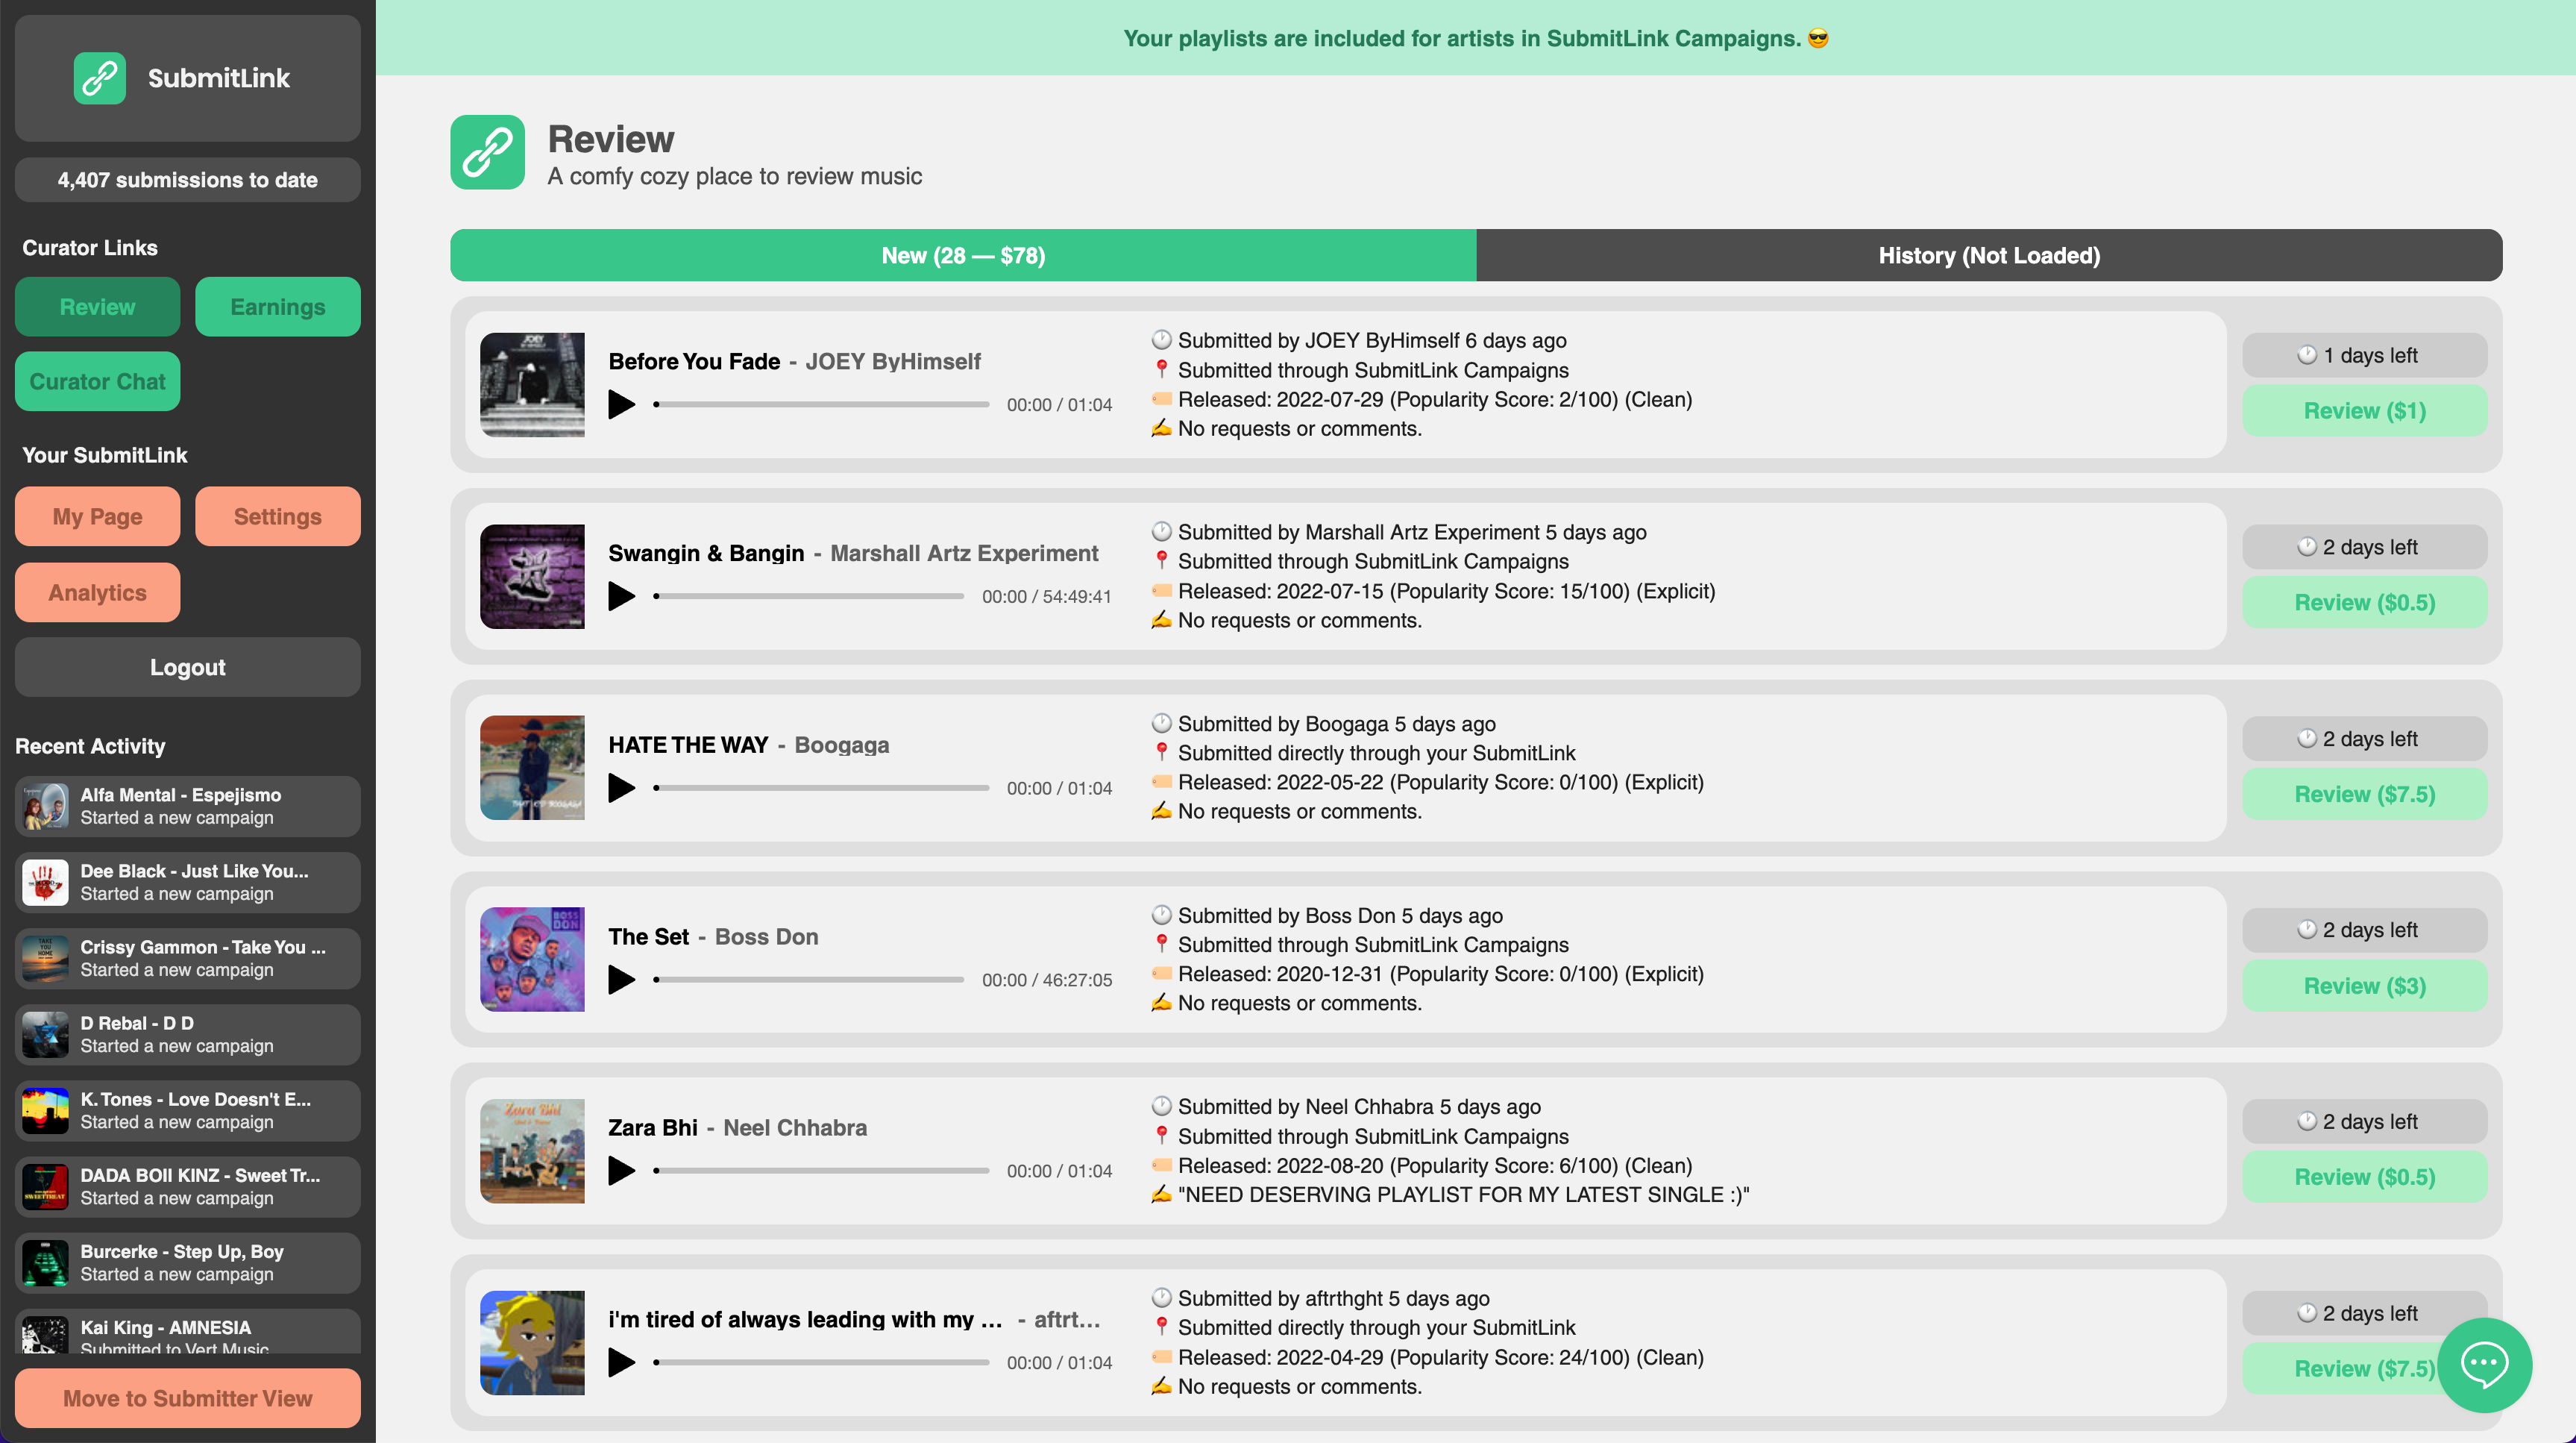Click the NEED DESERVING PLAYLIST comment text
The height and width of the screenshot is (1443, 2576).
[x=1463, y=1195]
